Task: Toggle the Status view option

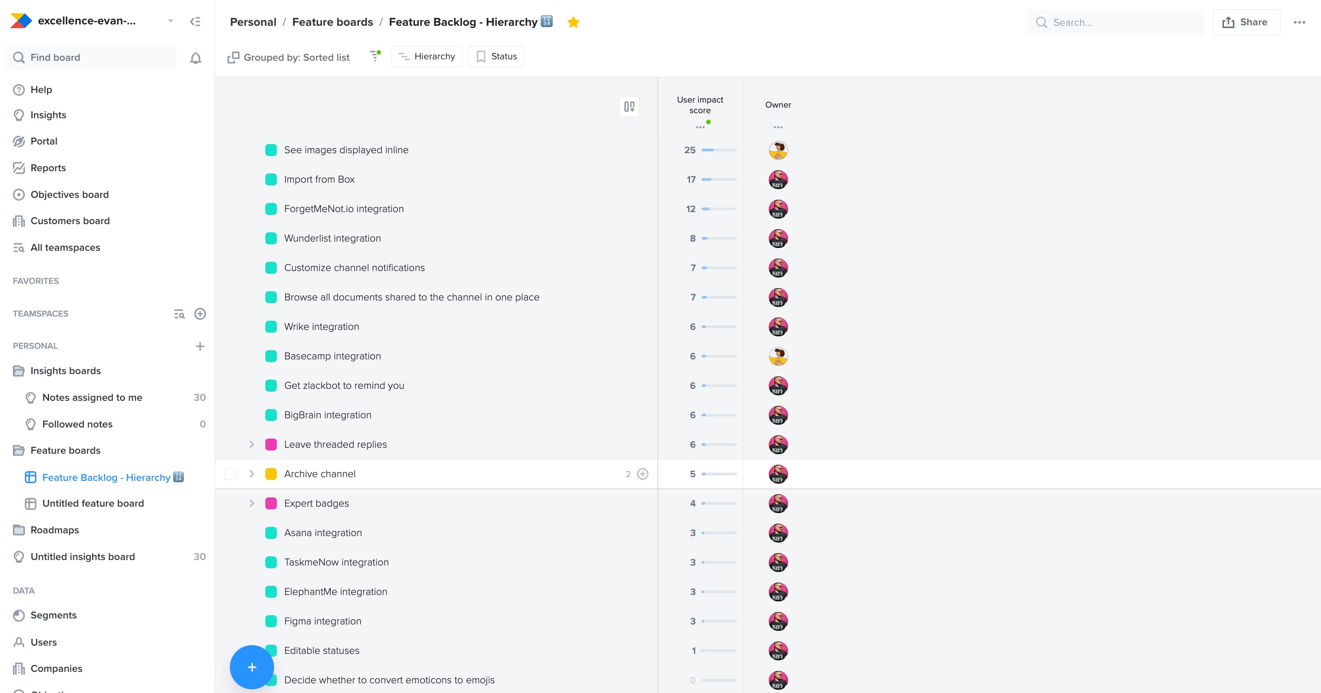Action: click(x=496, y=56)
